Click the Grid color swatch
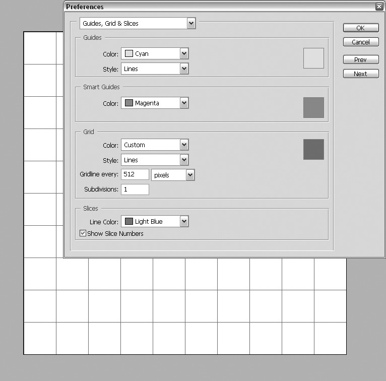386x381 pixels. click(313, 149)
